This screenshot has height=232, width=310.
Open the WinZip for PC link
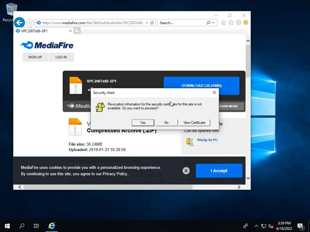click(207, 140)
